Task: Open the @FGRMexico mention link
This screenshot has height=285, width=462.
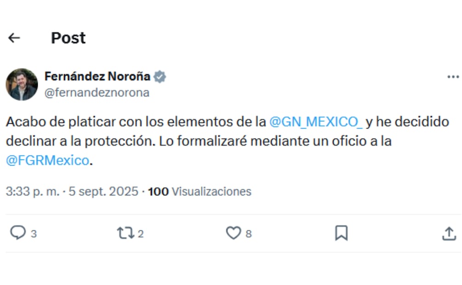Action: [x=47, y=160]
